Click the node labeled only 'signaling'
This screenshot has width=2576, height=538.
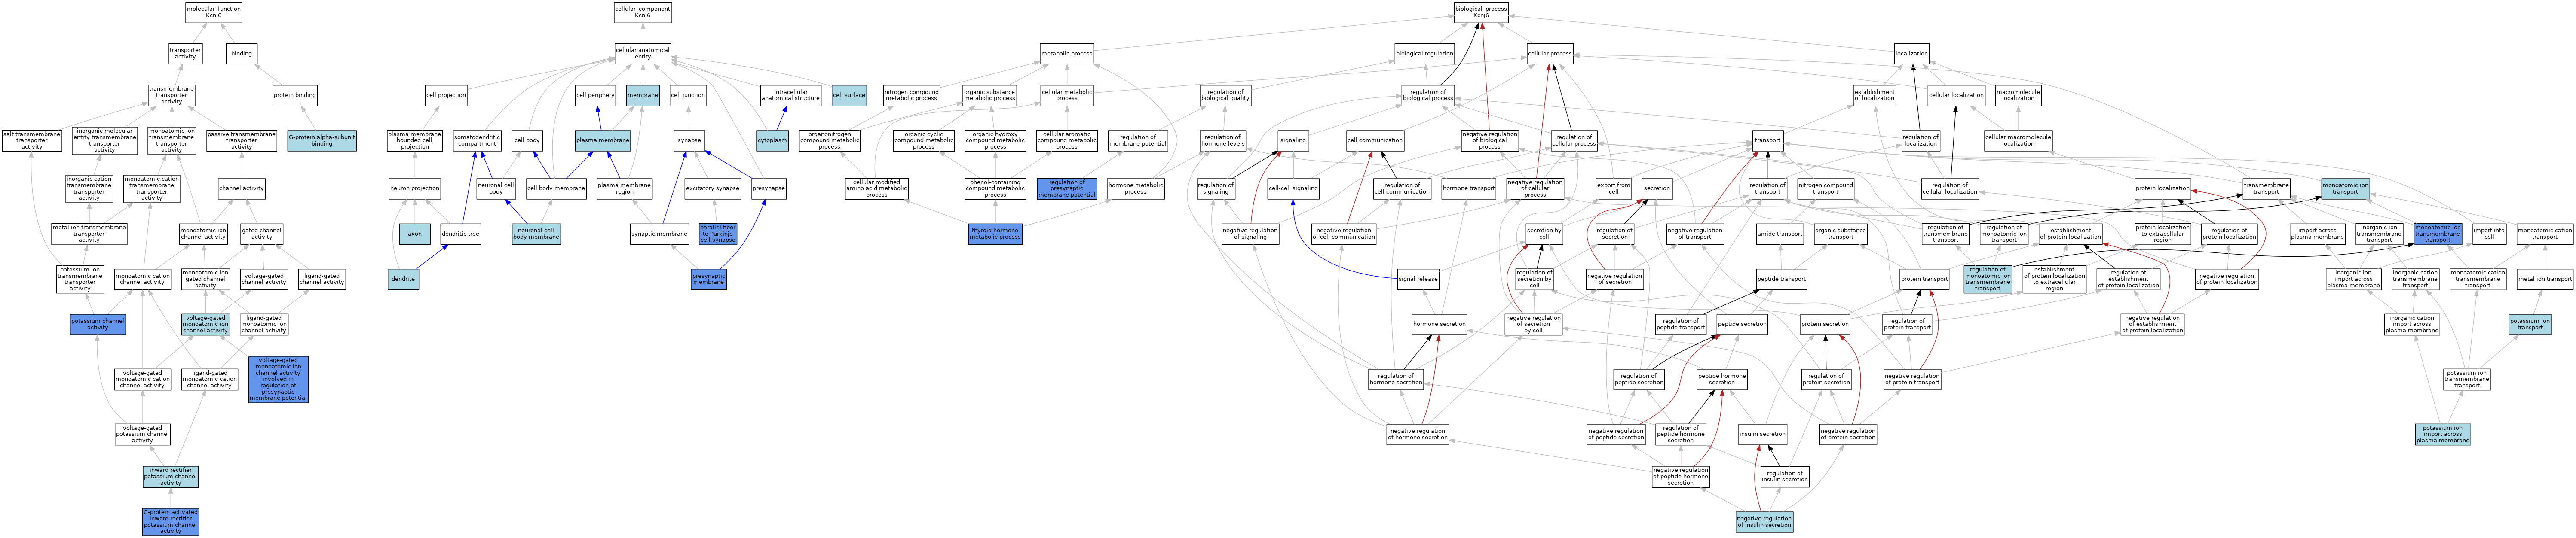pos(1293,141)
